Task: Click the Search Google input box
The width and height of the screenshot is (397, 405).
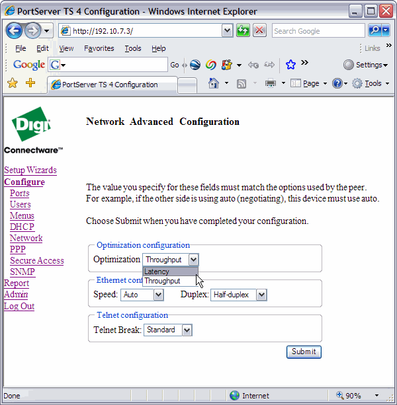Action: click(318, 31)
